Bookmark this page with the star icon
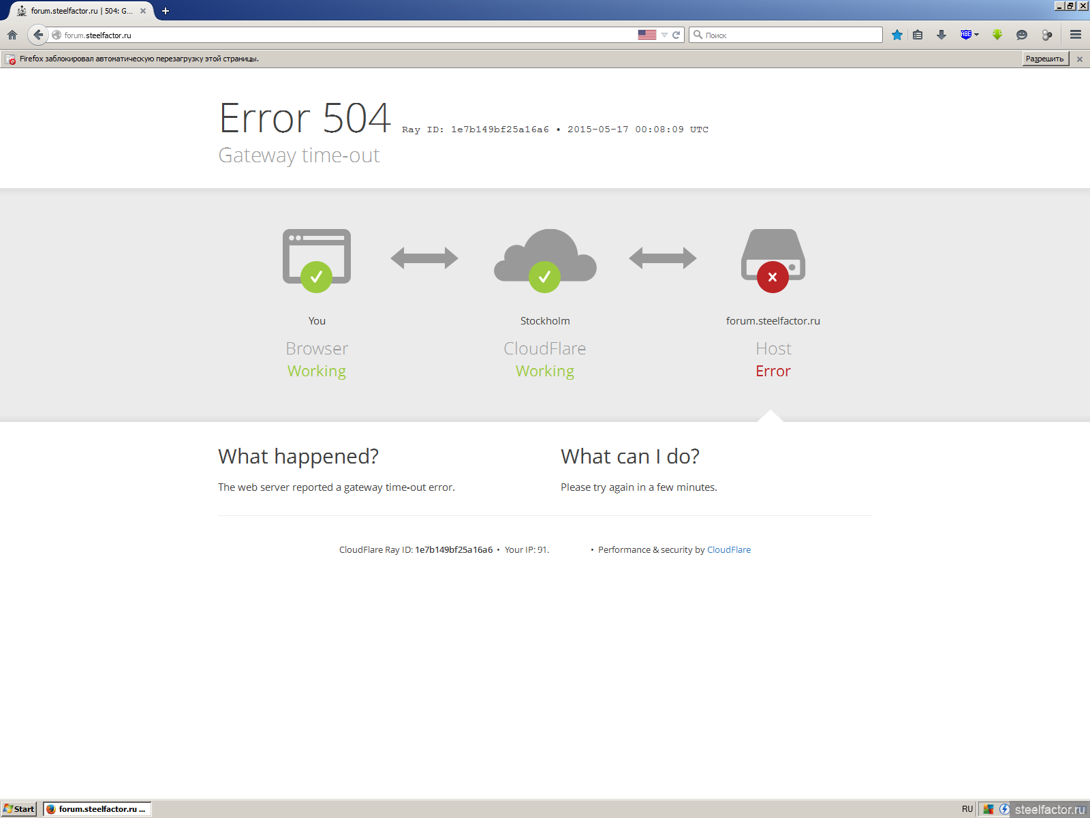The image size is (1090, 818). [x=897, y=35]
